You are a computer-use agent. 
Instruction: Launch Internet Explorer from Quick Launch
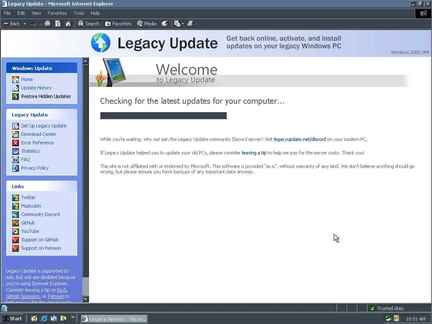[44, 319]
